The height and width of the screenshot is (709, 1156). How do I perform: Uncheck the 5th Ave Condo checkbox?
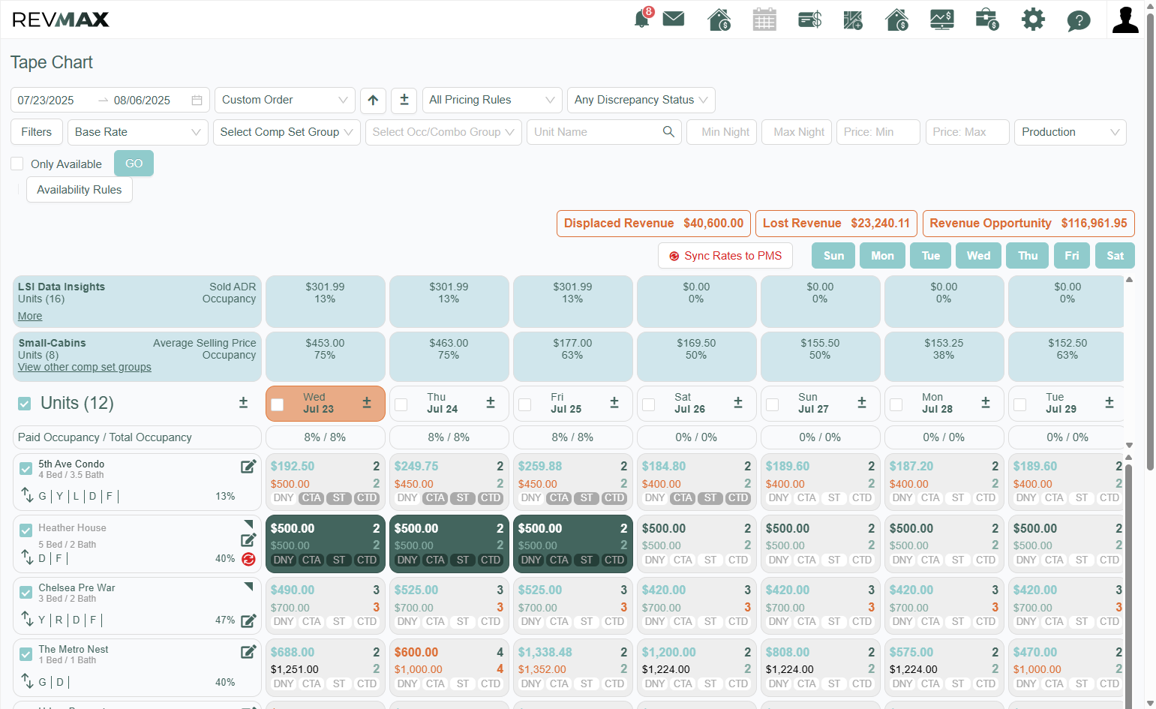pyautogui.click(x=26, y=469)
